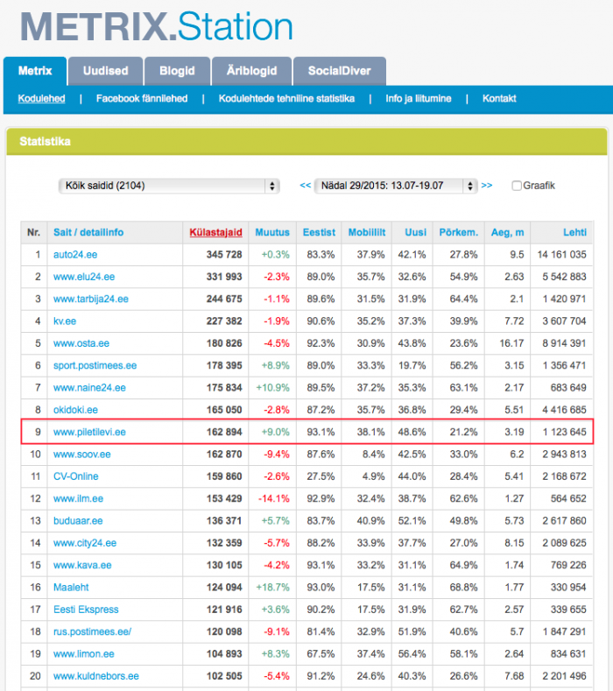Switch to the Uudised tab
Screen dimensions: 613x691
coord(106,71)
